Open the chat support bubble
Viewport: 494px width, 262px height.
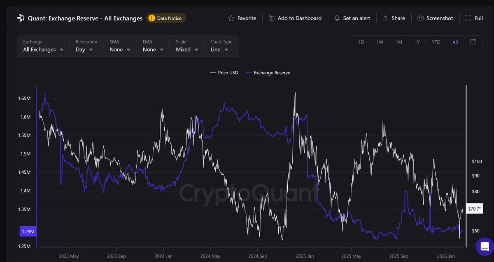pos(485,247)
